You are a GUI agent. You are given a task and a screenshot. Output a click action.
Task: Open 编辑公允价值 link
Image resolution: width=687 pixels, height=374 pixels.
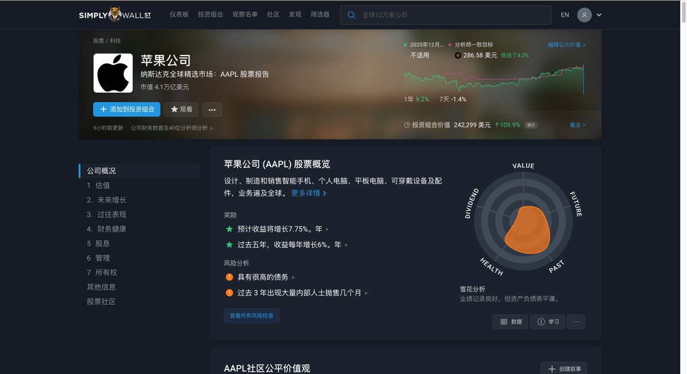click(x=566, y=45)
